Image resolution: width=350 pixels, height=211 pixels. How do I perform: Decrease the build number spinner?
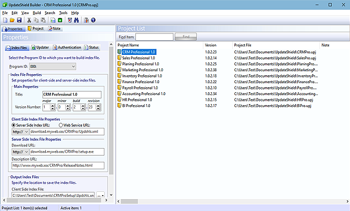click(x=83, y=109)
